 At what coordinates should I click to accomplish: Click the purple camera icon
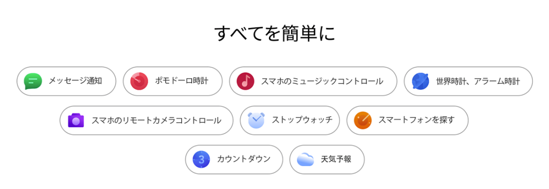click(x=76, y=121)
